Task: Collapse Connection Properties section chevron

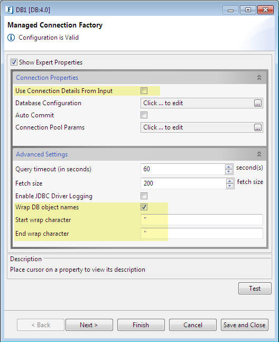Action: 259,77
